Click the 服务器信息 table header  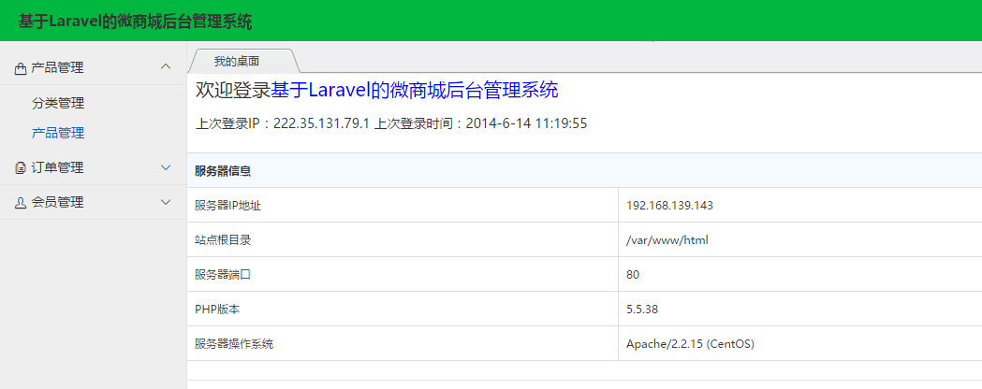[584, 170]
